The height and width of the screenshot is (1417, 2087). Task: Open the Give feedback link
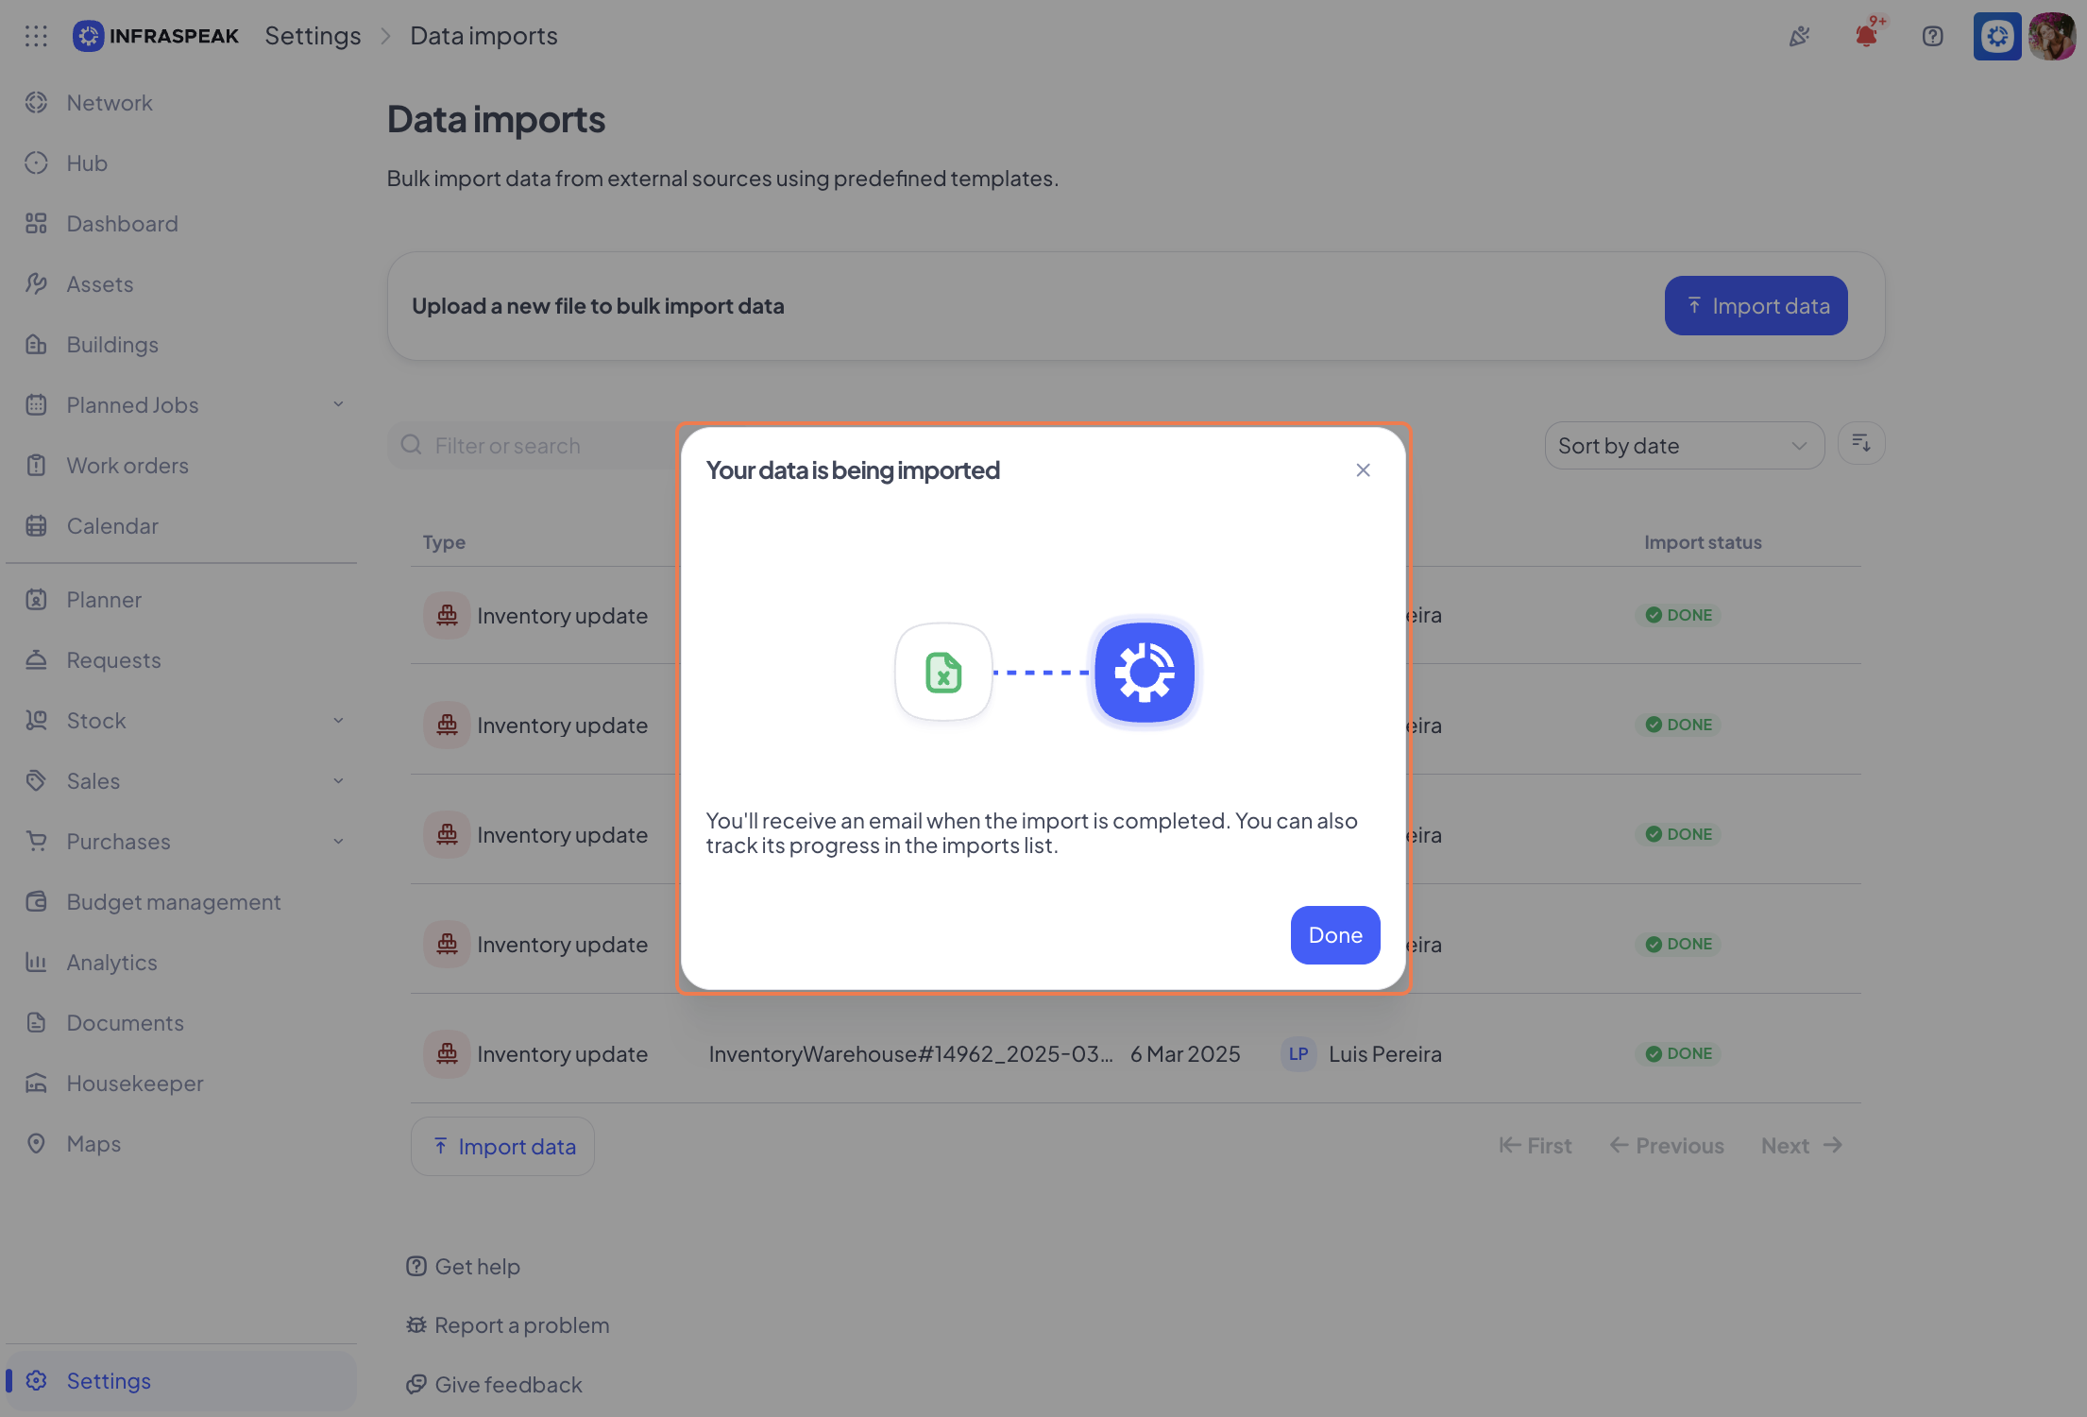pos(507,1385)
